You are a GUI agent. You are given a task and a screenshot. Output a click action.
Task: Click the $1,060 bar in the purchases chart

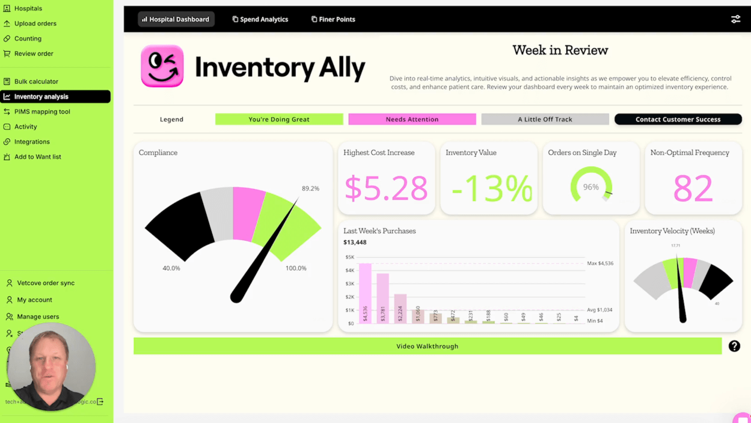tap(418, 316)
